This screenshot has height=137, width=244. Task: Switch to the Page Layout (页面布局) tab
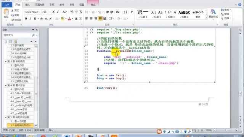point(40,5)
